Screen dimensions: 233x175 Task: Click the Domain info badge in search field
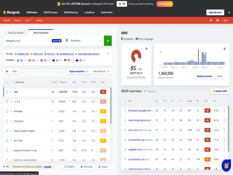pos(57,41)
